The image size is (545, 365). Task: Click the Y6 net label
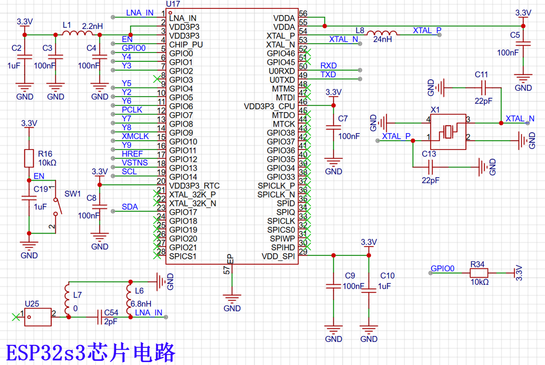tap(126, 101)
